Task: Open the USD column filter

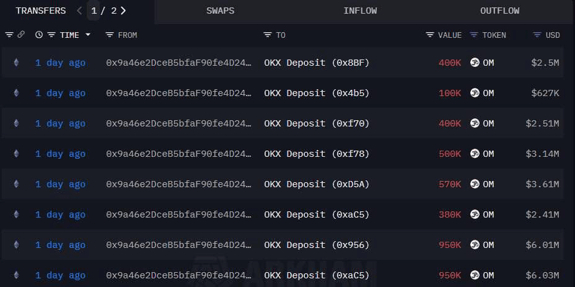Action: coord(537,35)
